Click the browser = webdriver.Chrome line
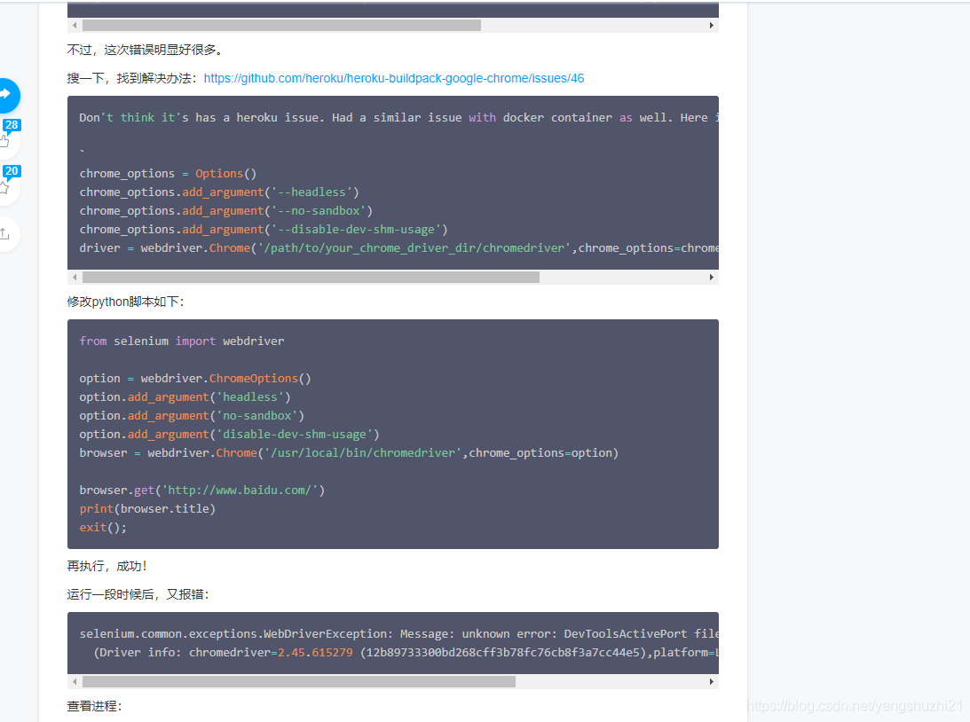 (x=349, y=453)
